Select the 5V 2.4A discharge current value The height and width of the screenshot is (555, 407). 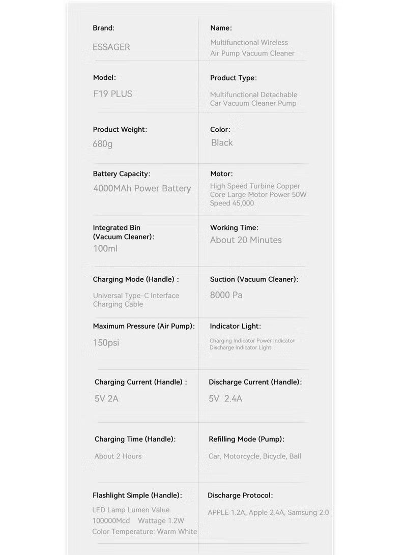pos(225,398)
